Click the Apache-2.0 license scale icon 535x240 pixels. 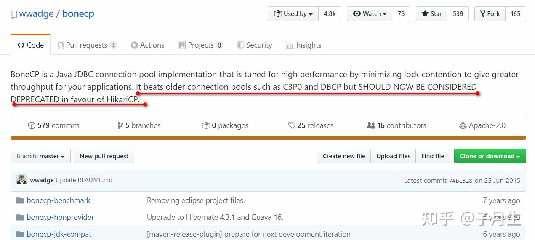(x=463, y=125)
